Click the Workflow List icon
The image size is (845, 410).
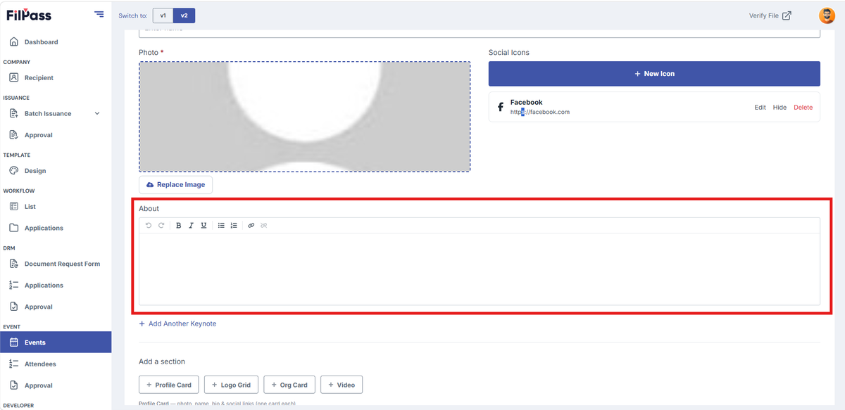pyautogui.click(x=14, y=207)
